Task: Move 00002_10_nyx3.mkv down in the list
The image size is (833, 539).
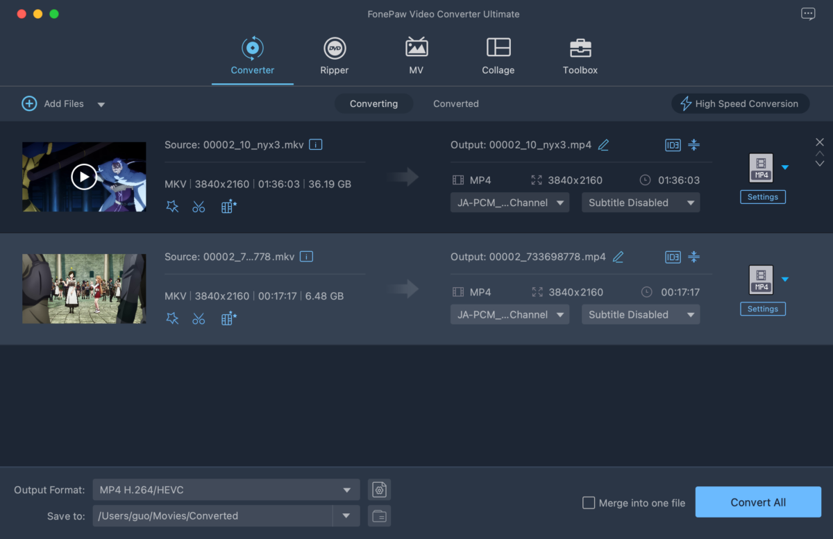Action: tap(820, 164)
